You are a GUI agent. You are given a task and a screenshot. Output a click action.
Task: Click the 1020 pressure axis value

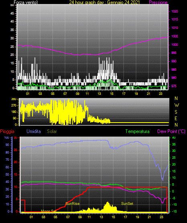(175, 11)
